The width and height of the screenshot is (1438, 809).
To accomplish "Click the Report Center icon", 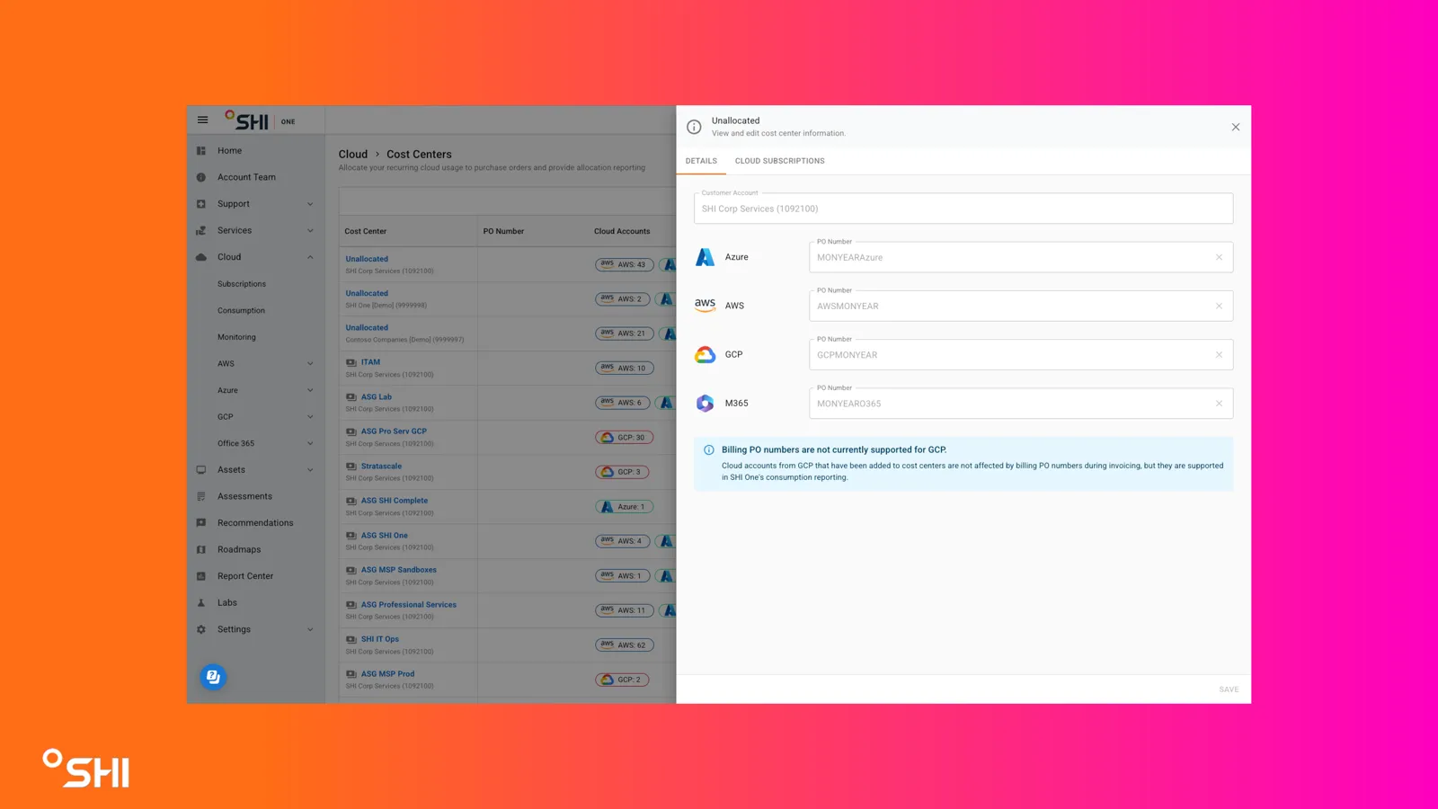I will [201, 576].
